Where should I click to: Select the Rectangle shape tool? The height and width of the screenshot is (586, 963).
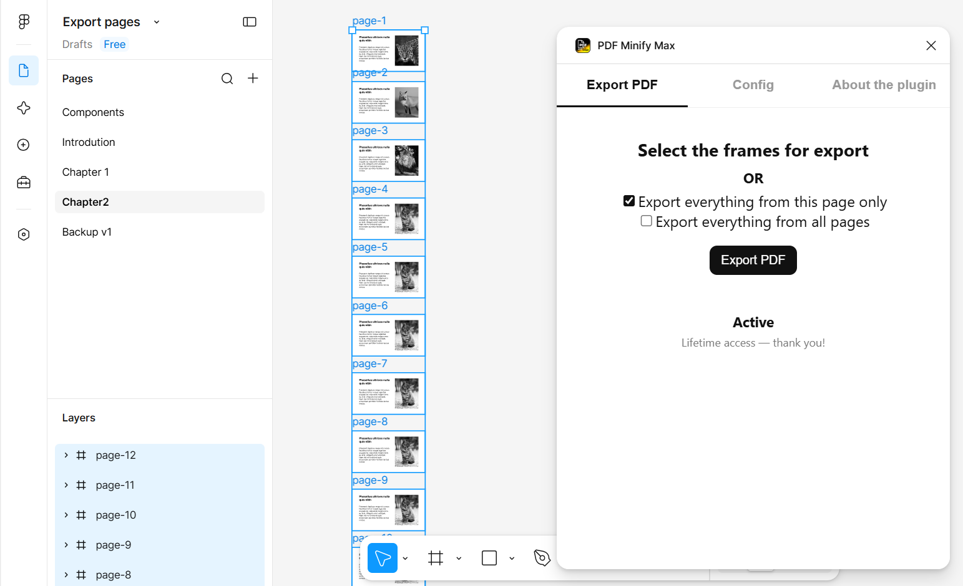[x=489, y=558]
